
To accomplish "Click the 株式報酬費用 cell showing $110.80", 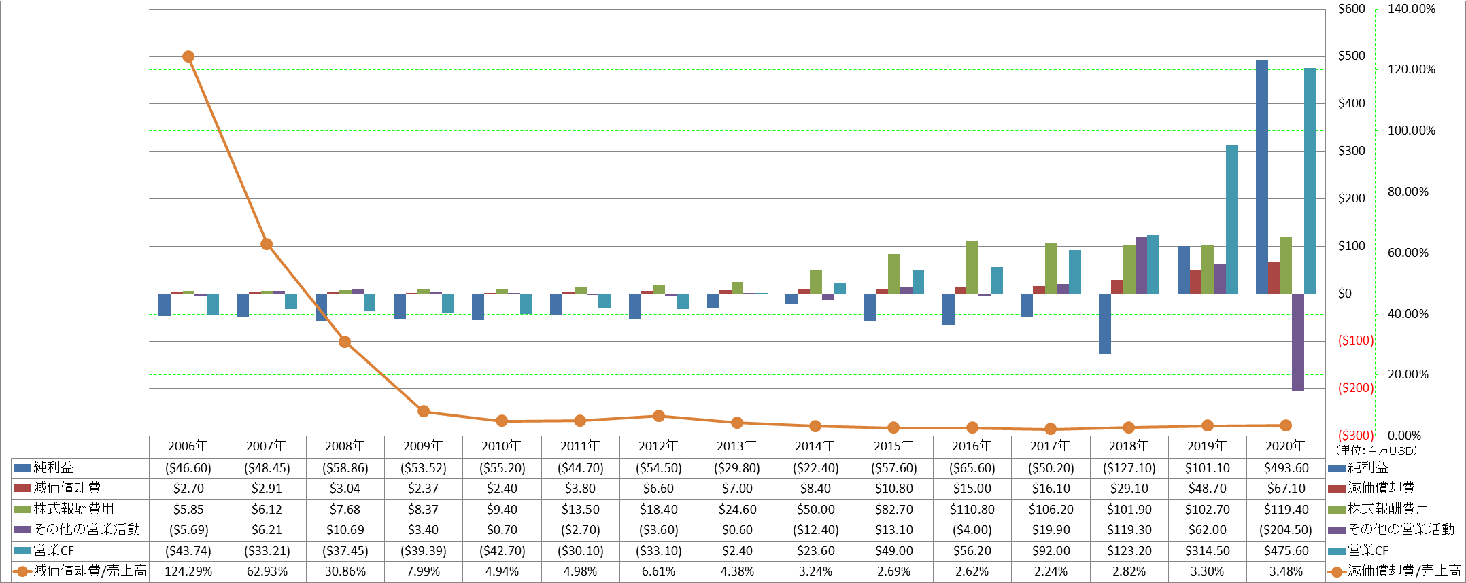I will (972, 510).
